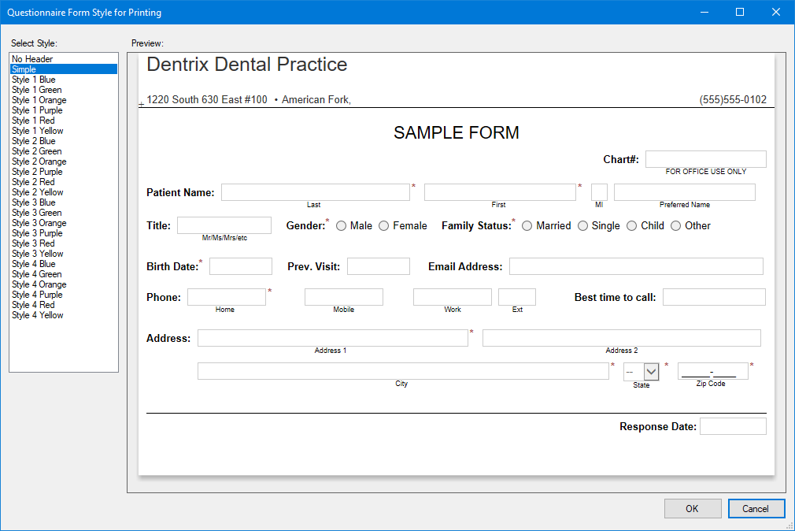Click the Response Date field
This screenshot has width=795, height=531.
pos(732,426)
